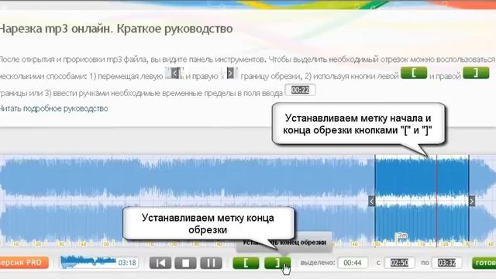Pause the audio playback
The width and height of the screenshot is (496, 279).
coord(211,263)
